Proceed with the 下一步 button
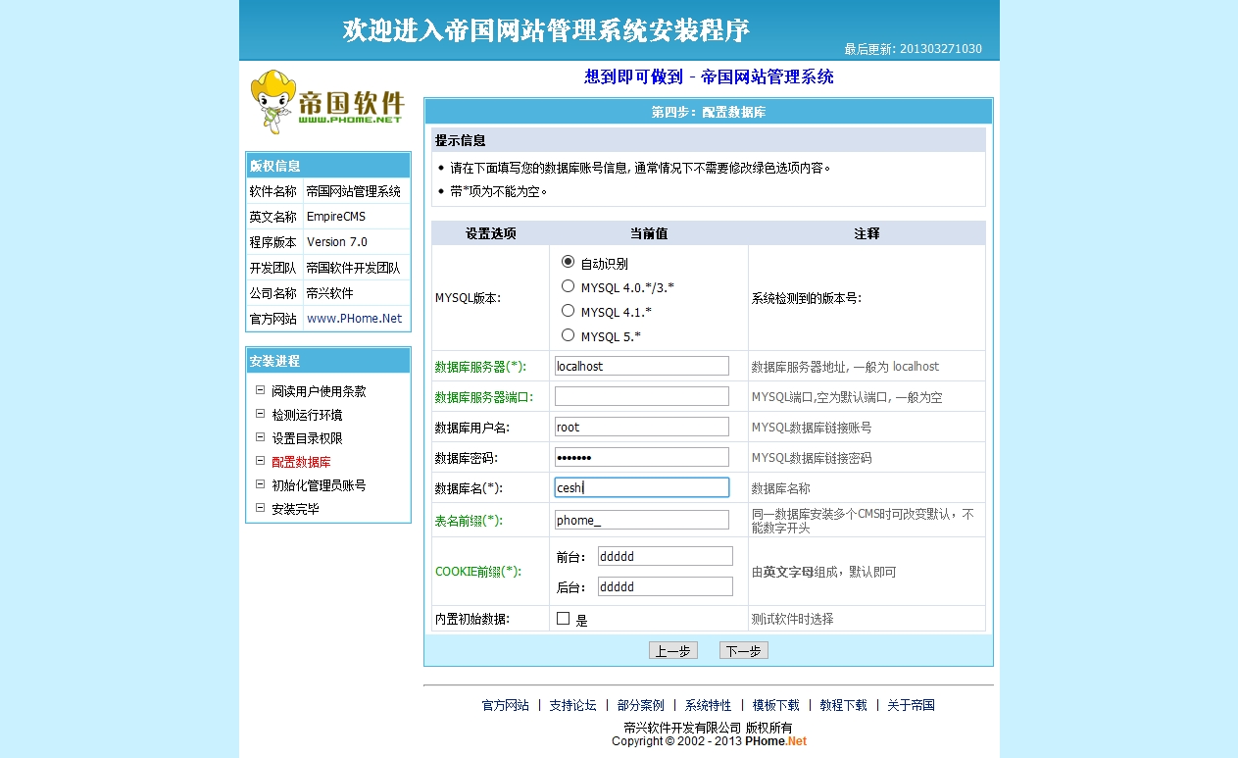 point(743,651)
